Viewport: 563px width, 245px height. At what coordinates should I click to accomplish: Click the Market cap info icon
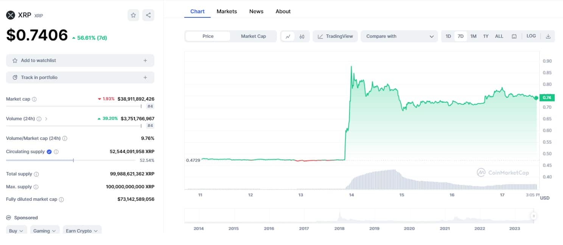(x=34, y=99)
